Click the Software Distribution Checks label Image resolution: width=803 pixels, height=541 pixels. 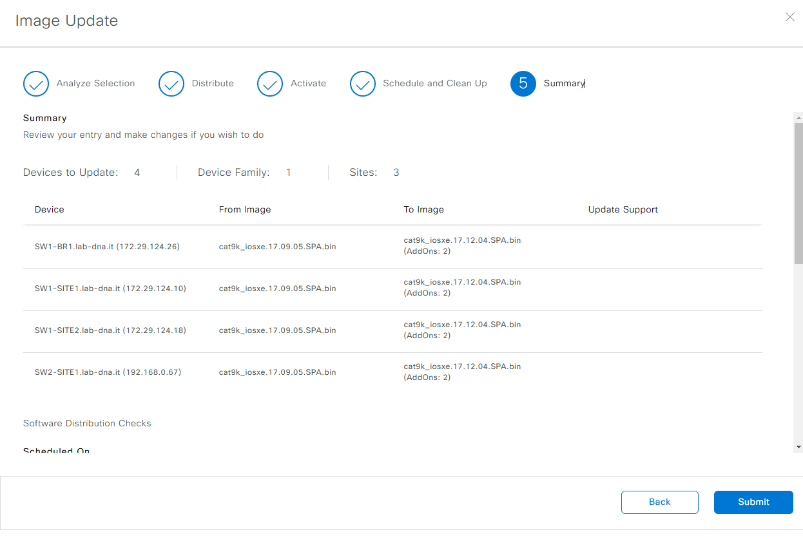87,423
